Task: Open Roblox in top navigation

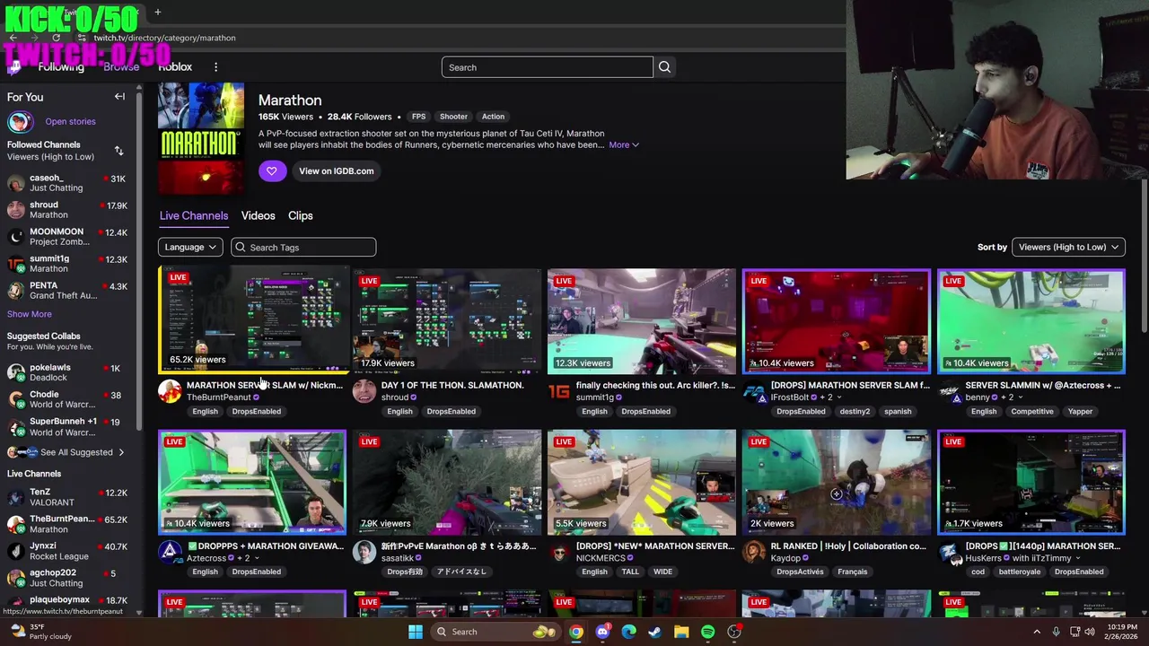Action: tap(175, 67)
